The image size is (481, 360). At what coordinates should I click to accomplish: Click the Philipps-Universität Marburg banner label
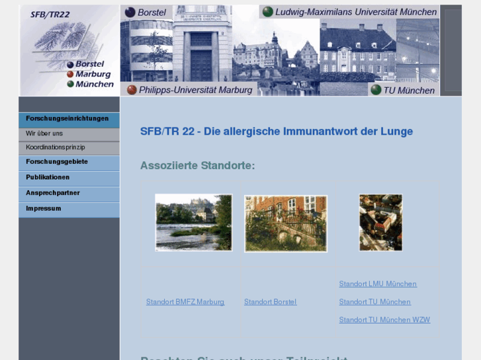coord(195,90)
